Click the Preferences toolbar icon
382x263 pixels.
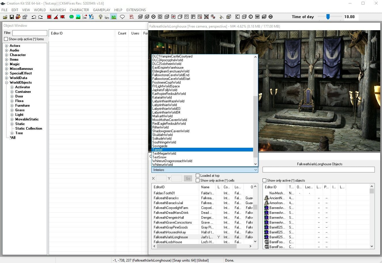coord(25,17)
